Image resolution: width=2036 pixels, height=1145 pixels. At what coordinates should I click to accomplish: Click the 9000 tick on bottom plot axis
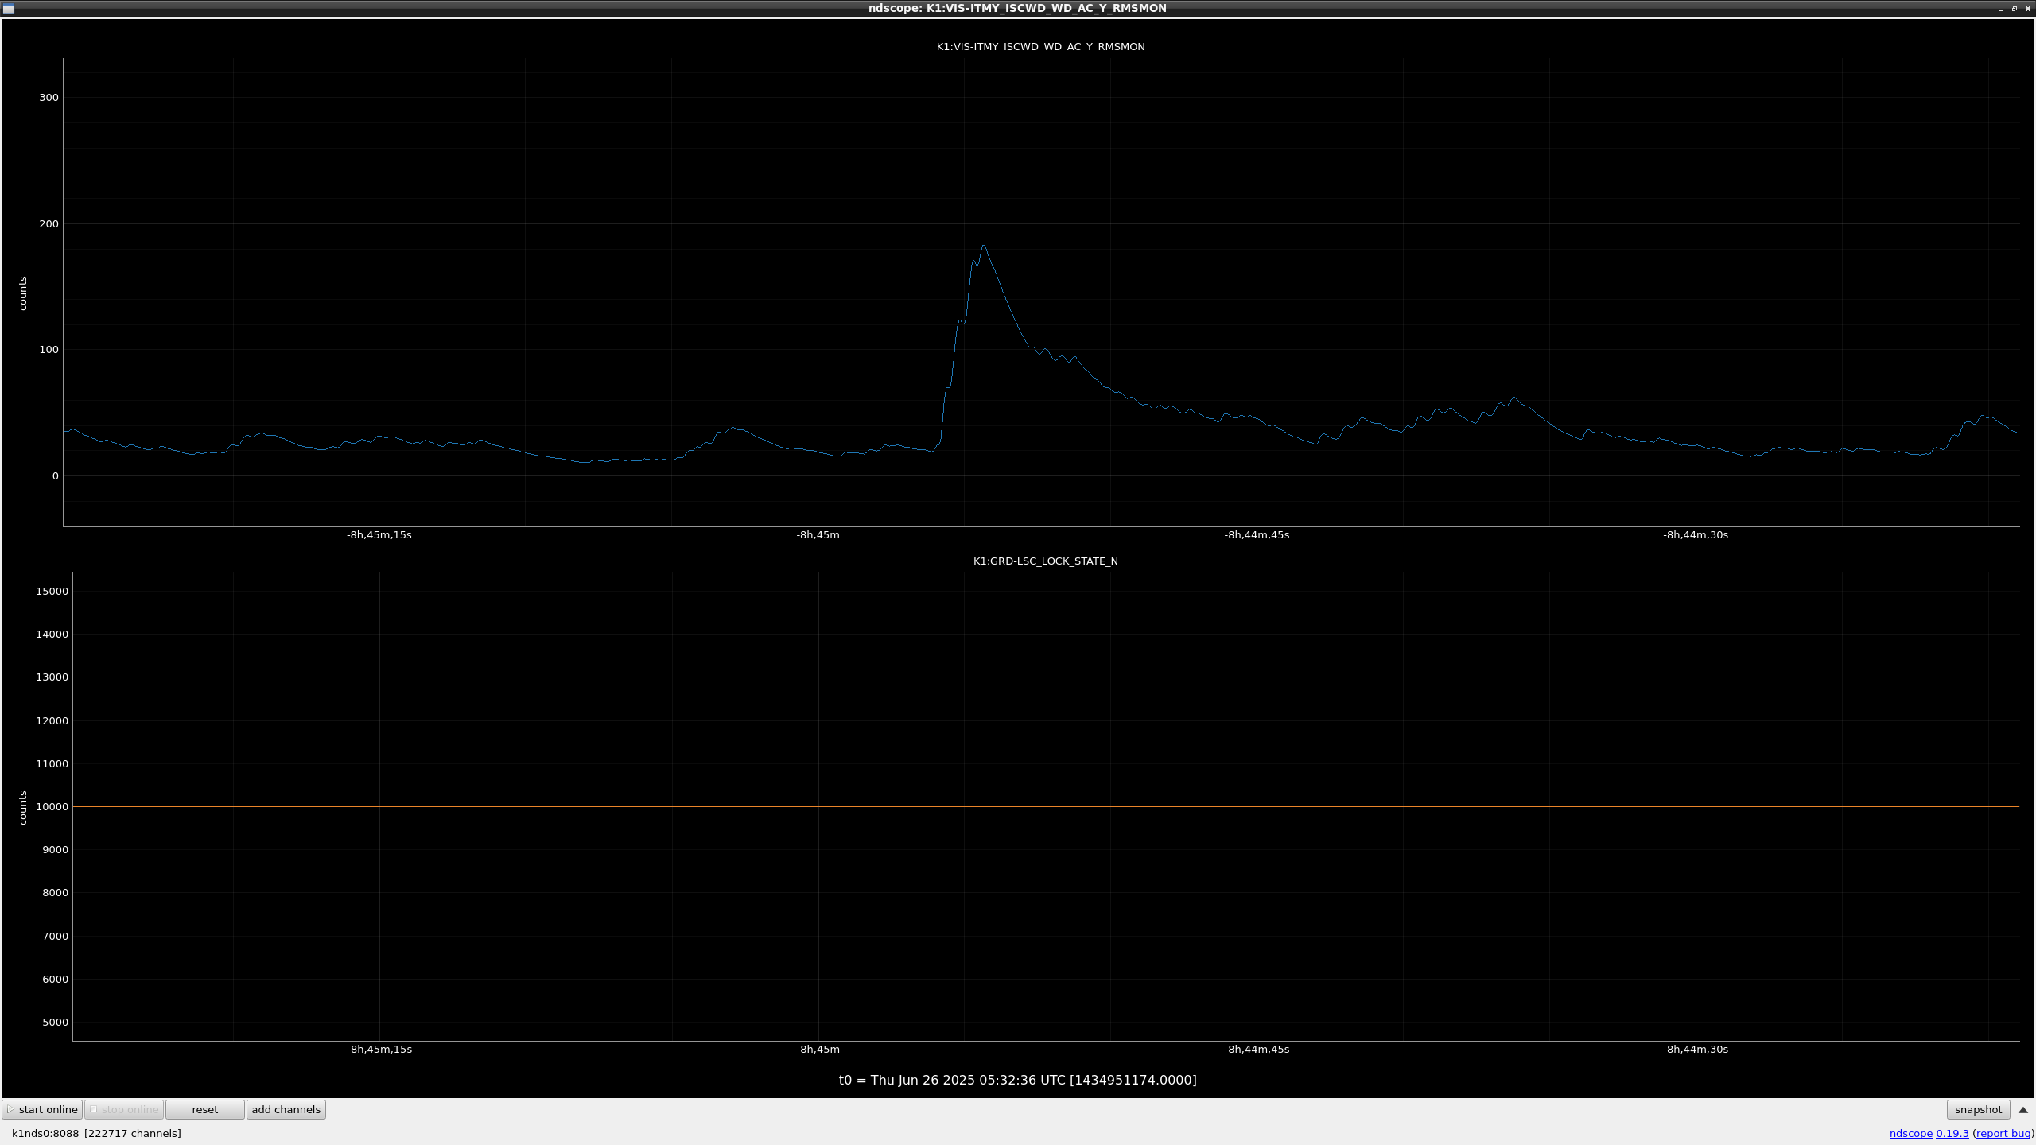tap(56, 850)
